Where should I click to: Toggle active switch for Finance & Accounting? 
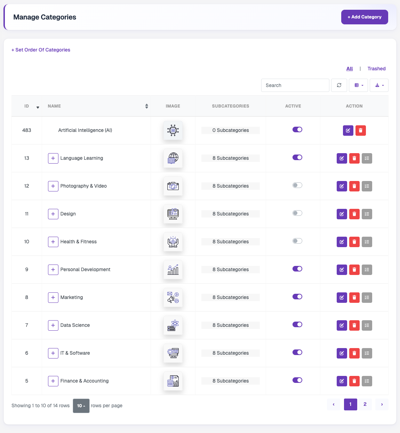click(297, 380)
